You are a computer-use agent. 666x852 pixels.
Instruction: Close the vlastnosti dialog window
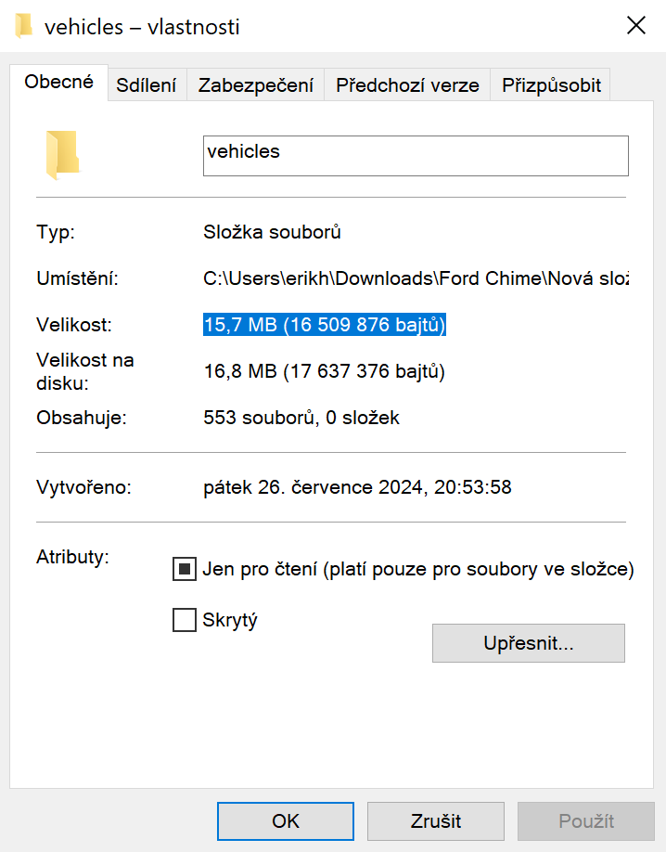pyautogui.click(x=636, y=26)
